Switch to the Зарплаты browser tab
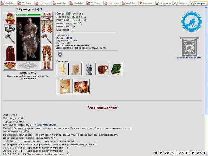Image resolution: width=208 pixels, height=156 pixels. pyautogui.click(x=164, y=3)
